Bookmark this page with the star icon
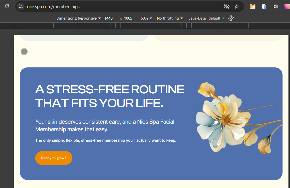The image size is (290, 188). (x=237, y=7)
